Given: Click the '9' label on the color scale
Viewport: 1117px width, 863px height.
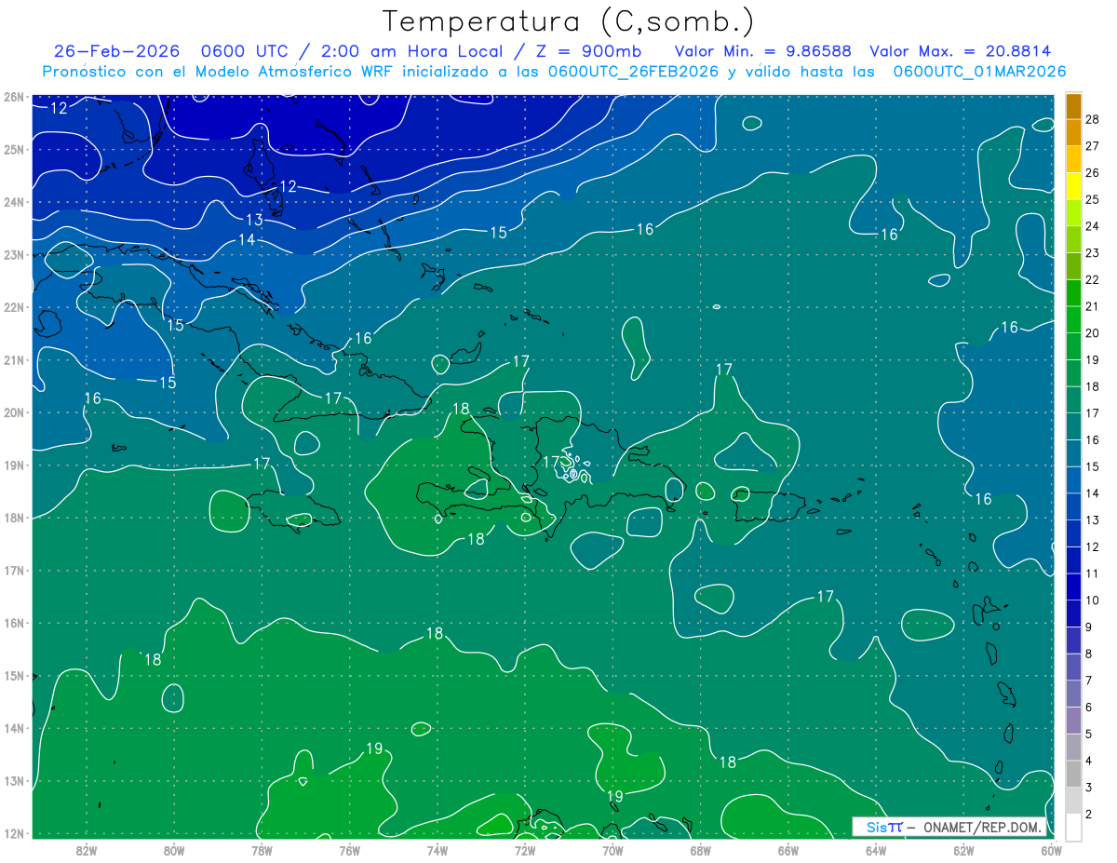Looking at the screenshot, I should point(1089,627).
